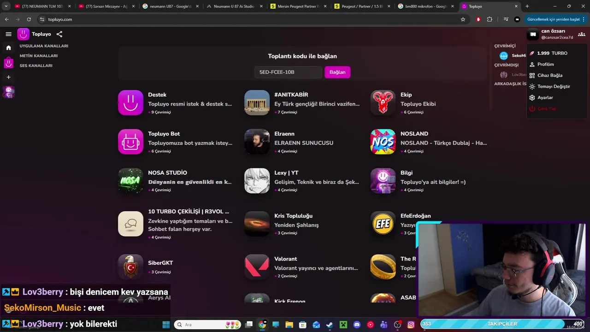Open the gold ring community icon
590x332 pixels.
(x=383, y=266)
